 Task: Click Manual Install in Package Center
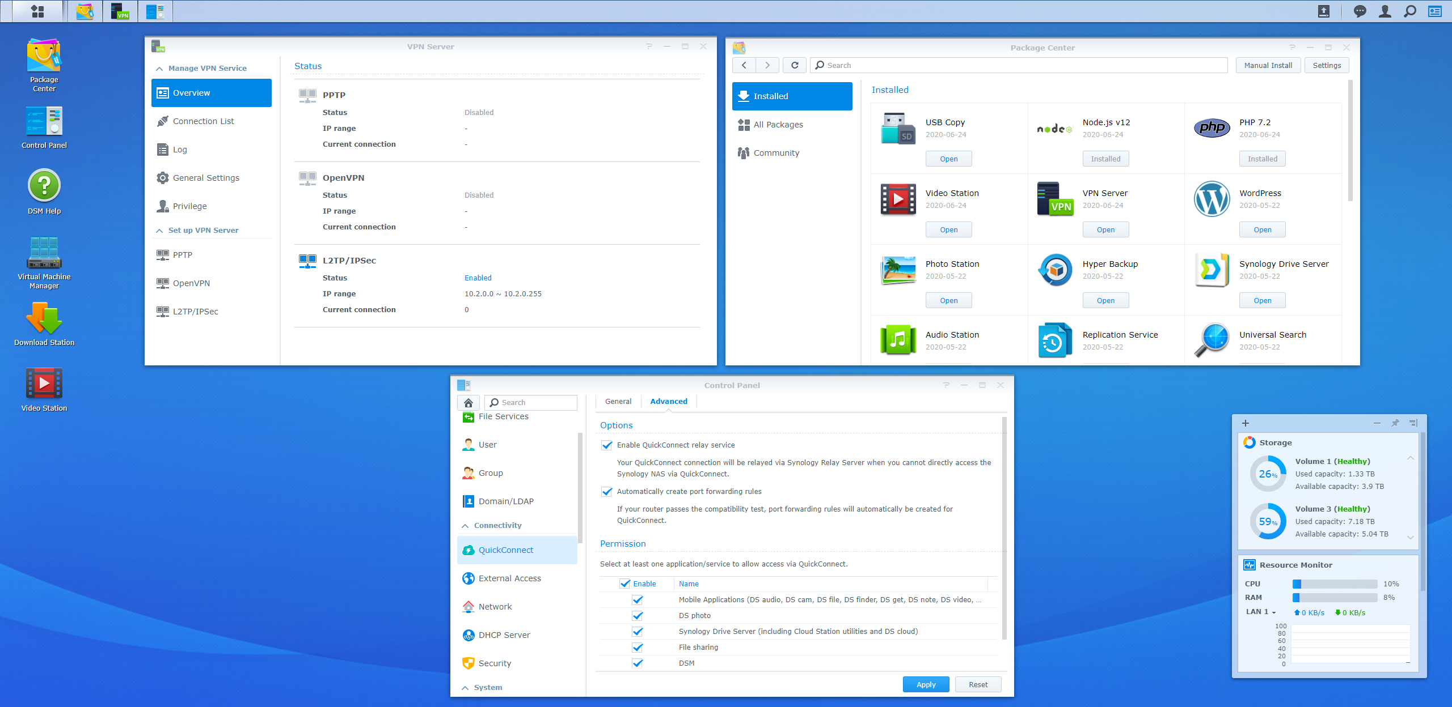point(1268,65)
